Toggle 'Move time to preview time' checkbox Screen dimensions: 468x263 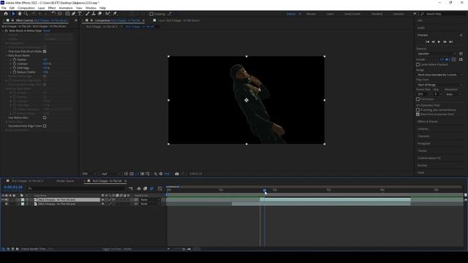coord(418,114)
